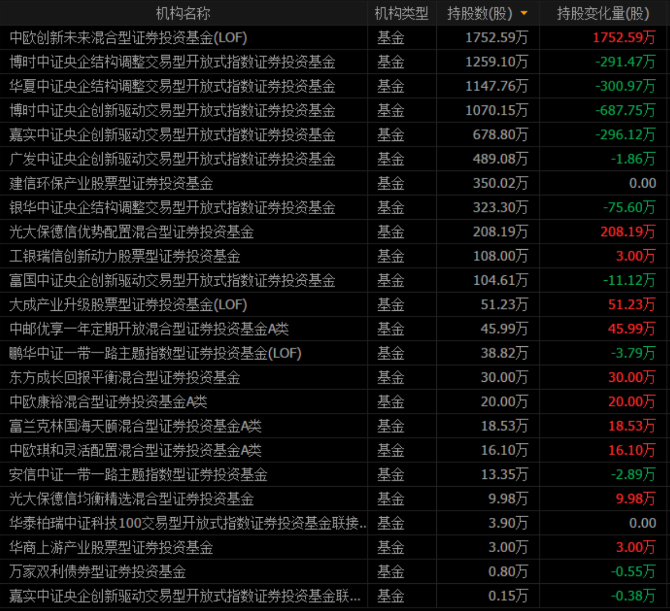
Task: Select 鹏华中证一带一路主题指数型证券投资基金(LOF)
Action: click(155, 354)
